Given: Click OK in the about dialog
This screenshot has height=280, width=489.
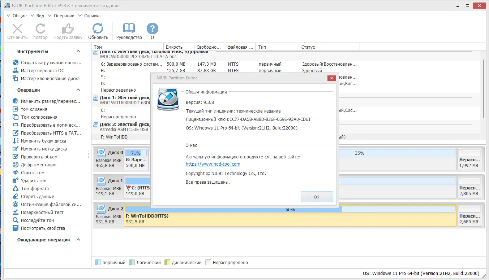Looking at the screenshot, I should (x=317, y=197).
